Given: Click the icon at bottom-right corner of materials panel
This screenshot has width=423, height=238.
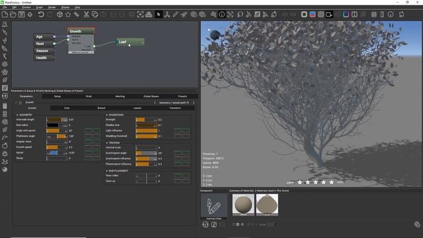Looking at the screenshot, I should (417, 224).
